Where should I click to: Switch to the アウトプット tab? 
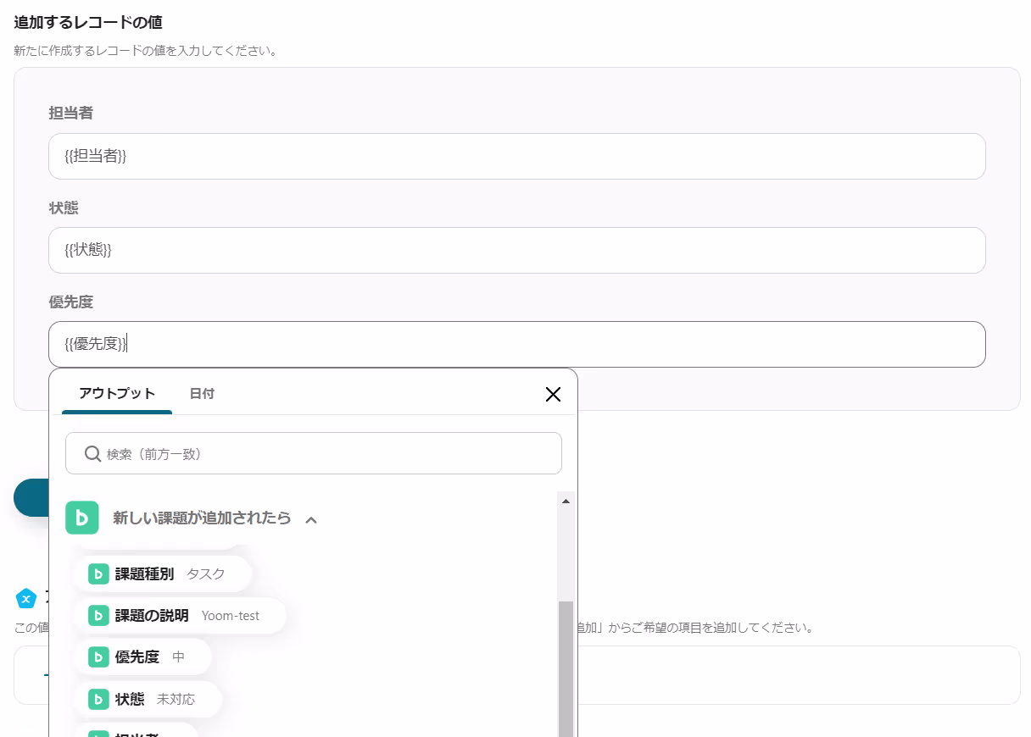(x=117, y=394)
